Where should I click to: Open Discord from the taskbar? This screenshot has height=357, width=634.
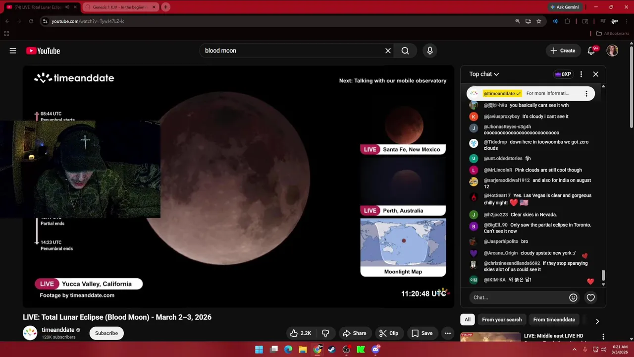tap(375, 350)
